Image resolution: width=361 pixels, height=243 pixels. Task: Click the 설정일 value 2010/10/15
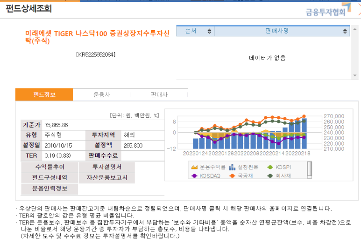tap(58, 146)
